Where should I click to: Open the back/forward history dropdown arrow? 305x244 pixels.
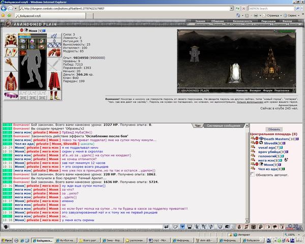pyautogui.click(x=16, y=9)
